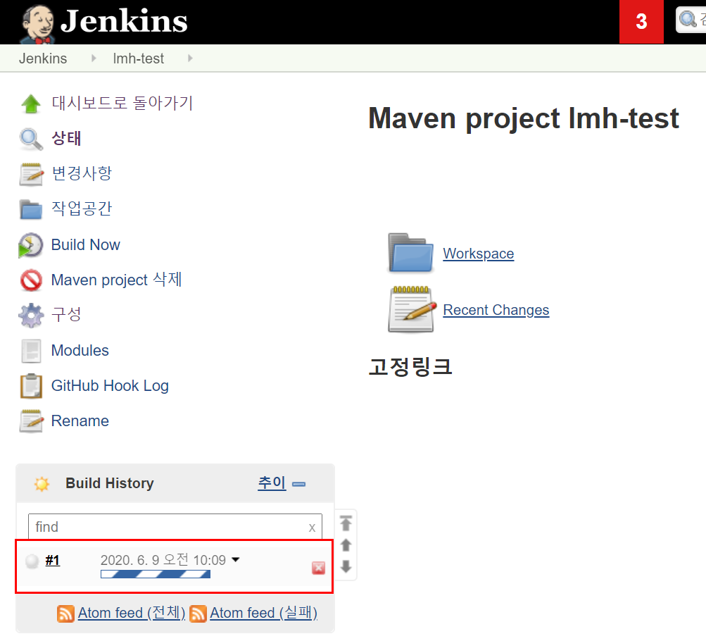Viewport: 706px width, 641px height.
Task: Click the green up arrow dashboard icon
Action: 31,104
